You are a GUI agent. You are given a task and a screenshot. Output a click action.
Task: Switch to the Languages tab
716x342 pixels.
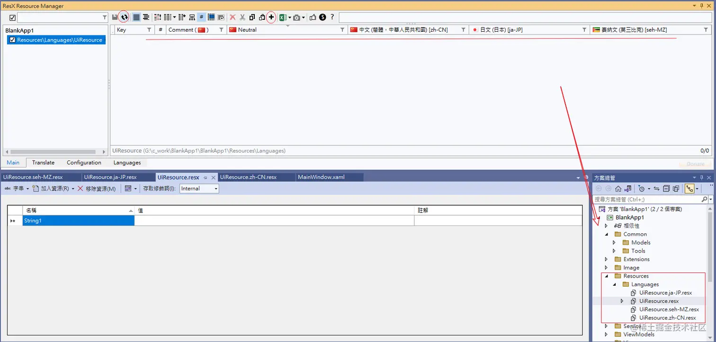127,162
